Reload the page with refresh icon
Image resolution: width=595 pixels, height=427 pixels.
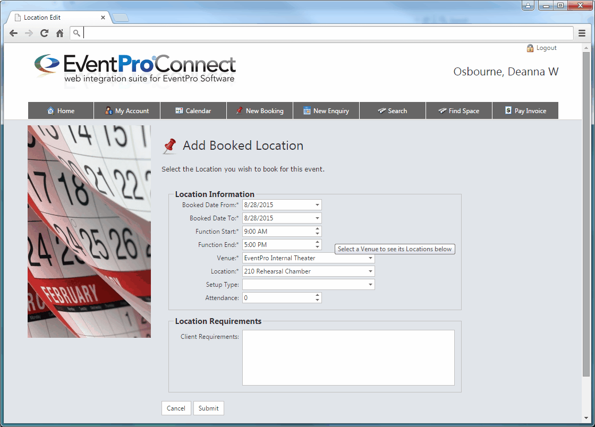(x=45, y=33)
